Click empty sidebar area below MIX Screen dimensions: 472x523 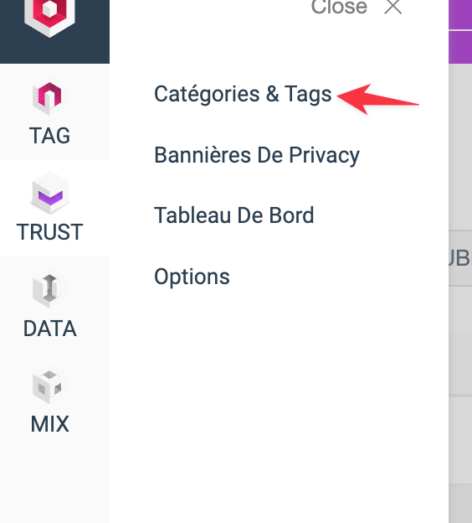click(54, 480)
